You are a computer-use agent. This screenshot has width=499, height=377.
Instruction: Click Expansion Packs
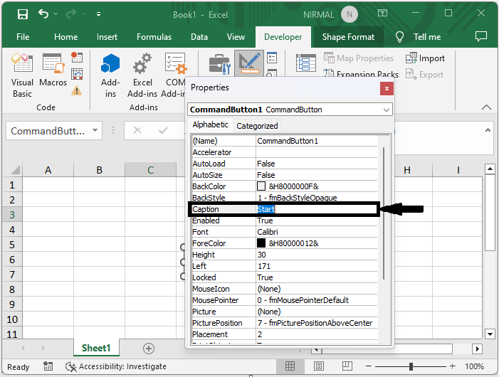(x=361, y=74)
